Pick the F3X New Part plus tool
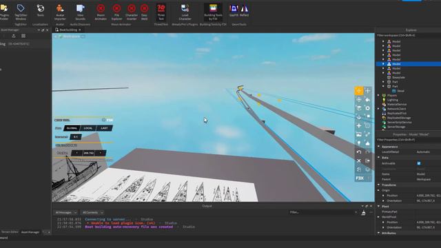Screen dimensions: 441x248 359,125
